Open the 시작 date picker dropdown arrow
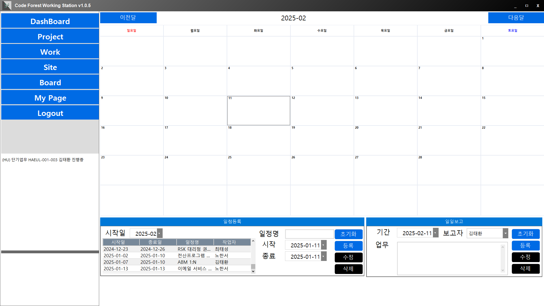The height and width of the screenshot is (306, 544). pyautogui.click(x=323, y=245)
